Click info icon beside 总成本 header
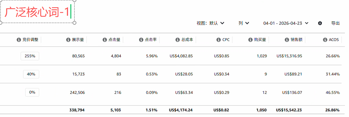Image resolution: width=349 pixels, height=117 pixels. tap(177, 40)
